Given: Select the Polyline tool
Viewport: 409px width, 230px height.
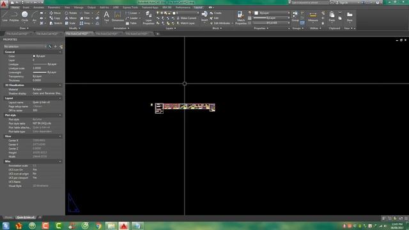Looking at the screenshot, I should tap(14, 17).
